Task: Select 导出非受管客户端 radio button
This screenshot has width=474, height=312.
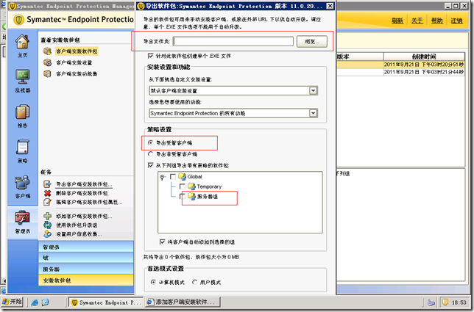Action: 151,154
